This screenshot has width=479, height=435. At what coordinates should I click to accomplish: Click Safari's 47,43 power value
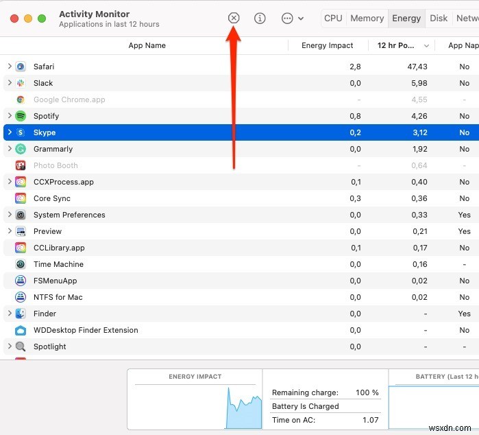point(417,67)
